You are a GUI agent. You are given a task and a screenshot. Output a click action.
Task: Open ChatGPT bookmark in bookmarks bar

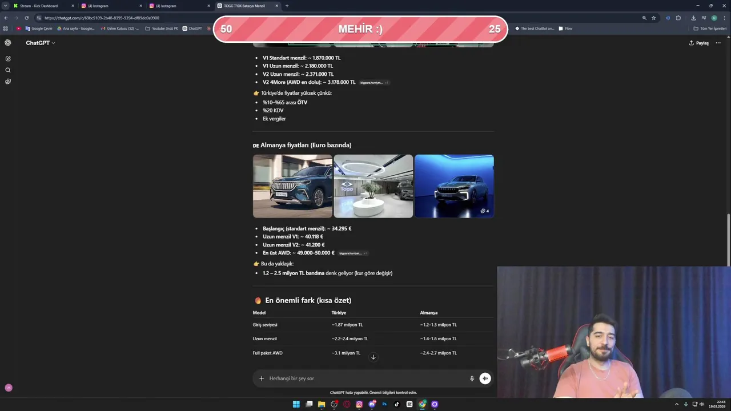coord(192,29)
